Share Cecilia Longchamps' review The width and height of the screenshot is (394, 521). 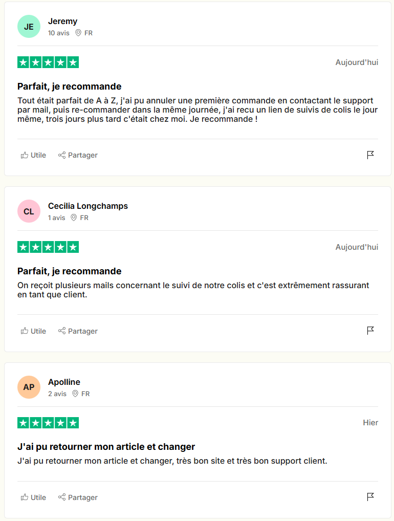point(78,331)
